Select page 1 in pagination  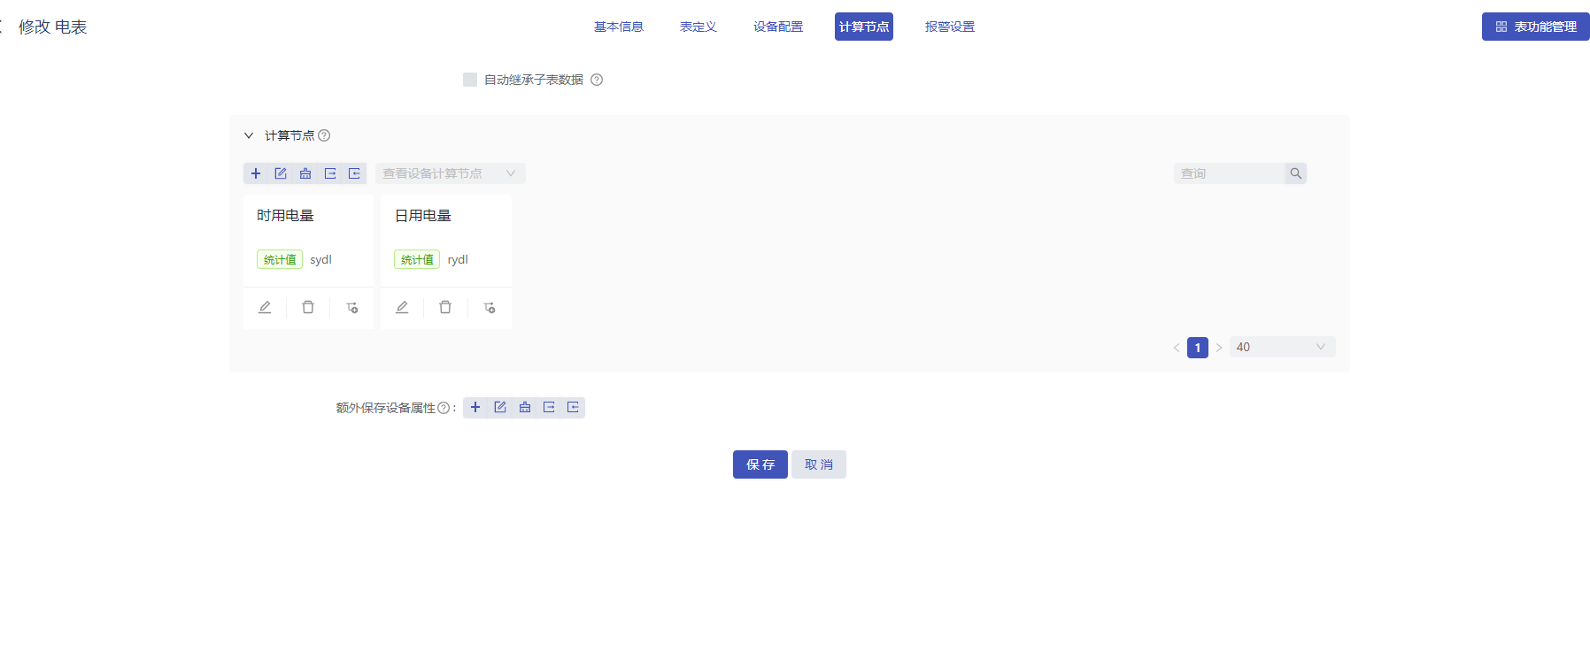(x=1198, y=348)
